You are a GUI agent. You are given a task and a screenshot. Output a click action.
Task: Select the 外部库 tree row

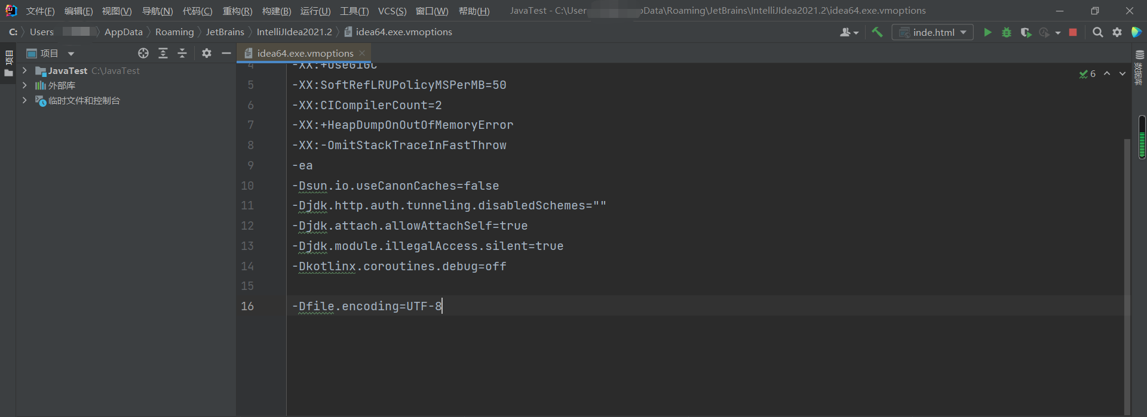126,85
